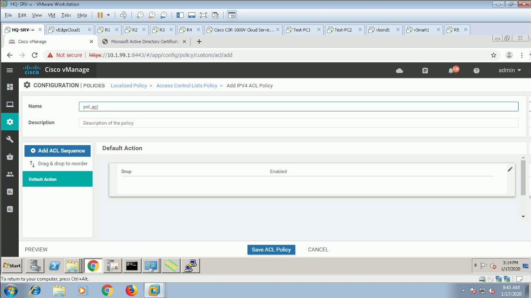Bookmark this page with star icon
Image resolution: width=531 pixels, height=298 pixels.
[x=494, y=55]
